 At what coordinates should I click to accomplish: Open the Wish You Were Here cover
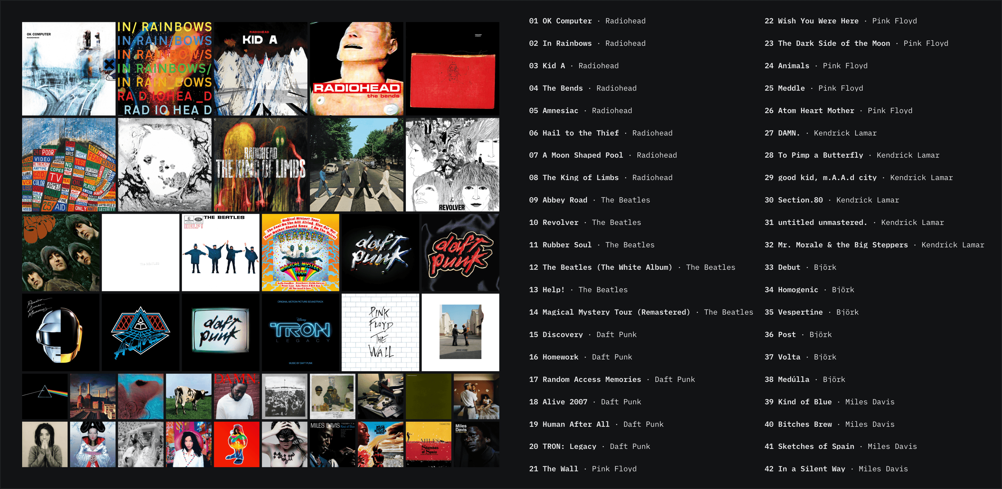click(x=460, y=332)
